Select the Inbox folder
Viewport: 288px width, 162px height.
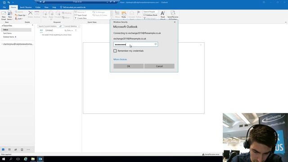[16, 30]
